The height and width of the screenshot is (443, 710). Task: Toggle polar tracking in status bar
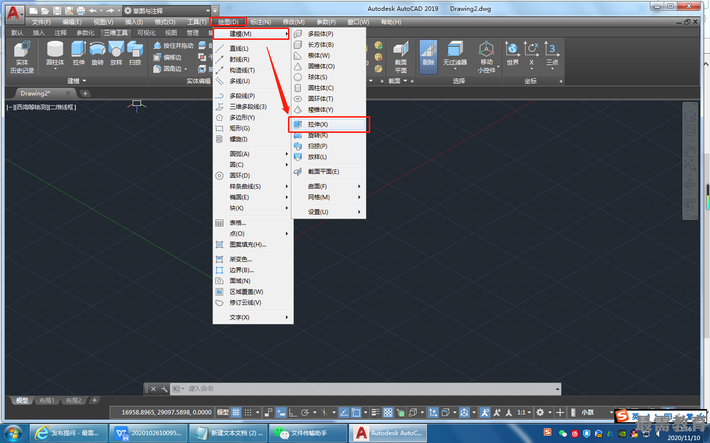[x=305, y=412]
